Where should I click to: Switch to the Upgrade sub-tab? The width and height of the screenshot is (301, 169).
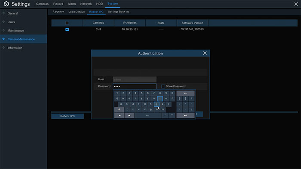pyautogui.click(x=58, y=12)
